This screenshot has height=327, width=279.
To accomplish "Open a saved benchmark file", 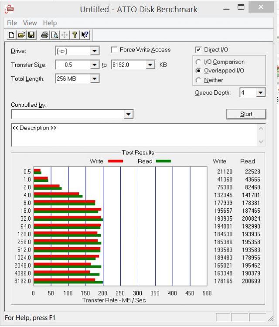I will [21, 35].
